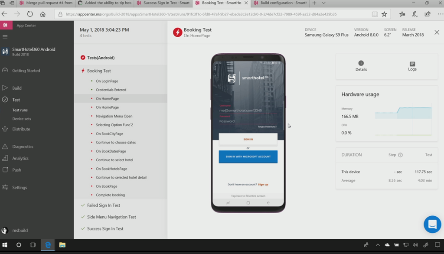The image size is (444, 254).
Task: Select the On BookPage step
Action: tap(107, 186)
